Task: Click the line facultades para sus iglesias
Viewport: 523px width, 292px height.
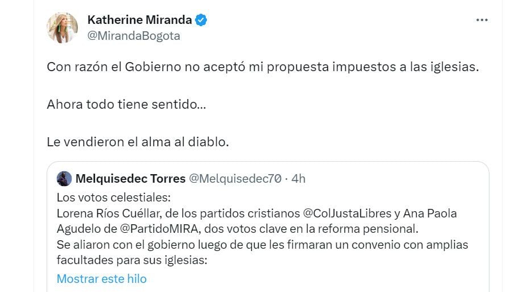Action: click(x=132, y=260)
